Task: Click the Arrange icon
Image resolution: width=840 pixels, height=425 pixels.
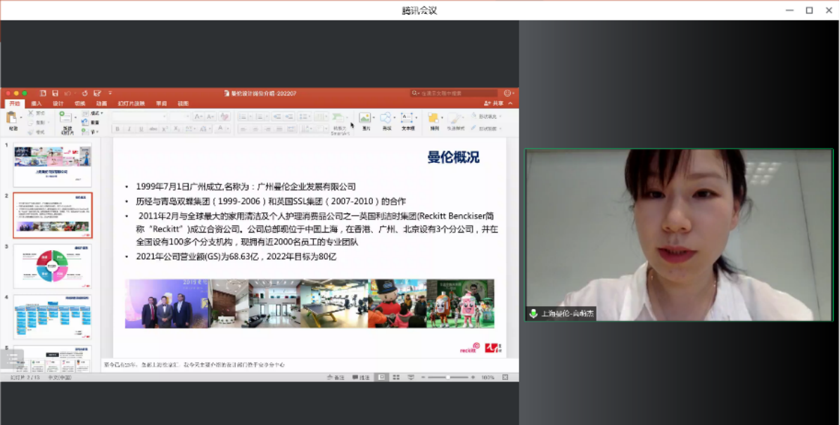Action: [x=434, y=117]
